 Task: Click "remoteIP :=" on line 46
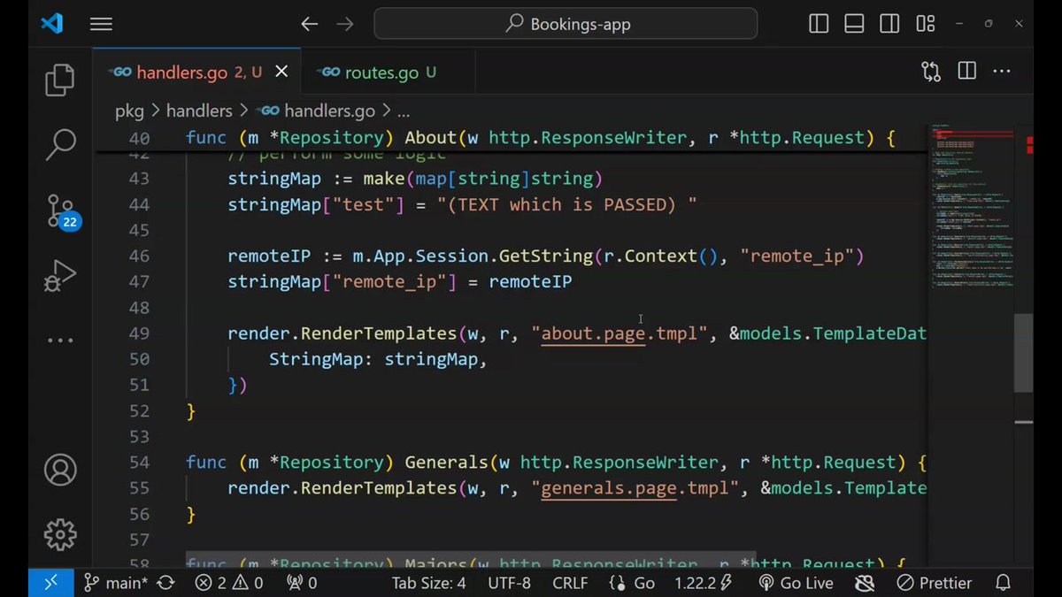tap(284, 256)
